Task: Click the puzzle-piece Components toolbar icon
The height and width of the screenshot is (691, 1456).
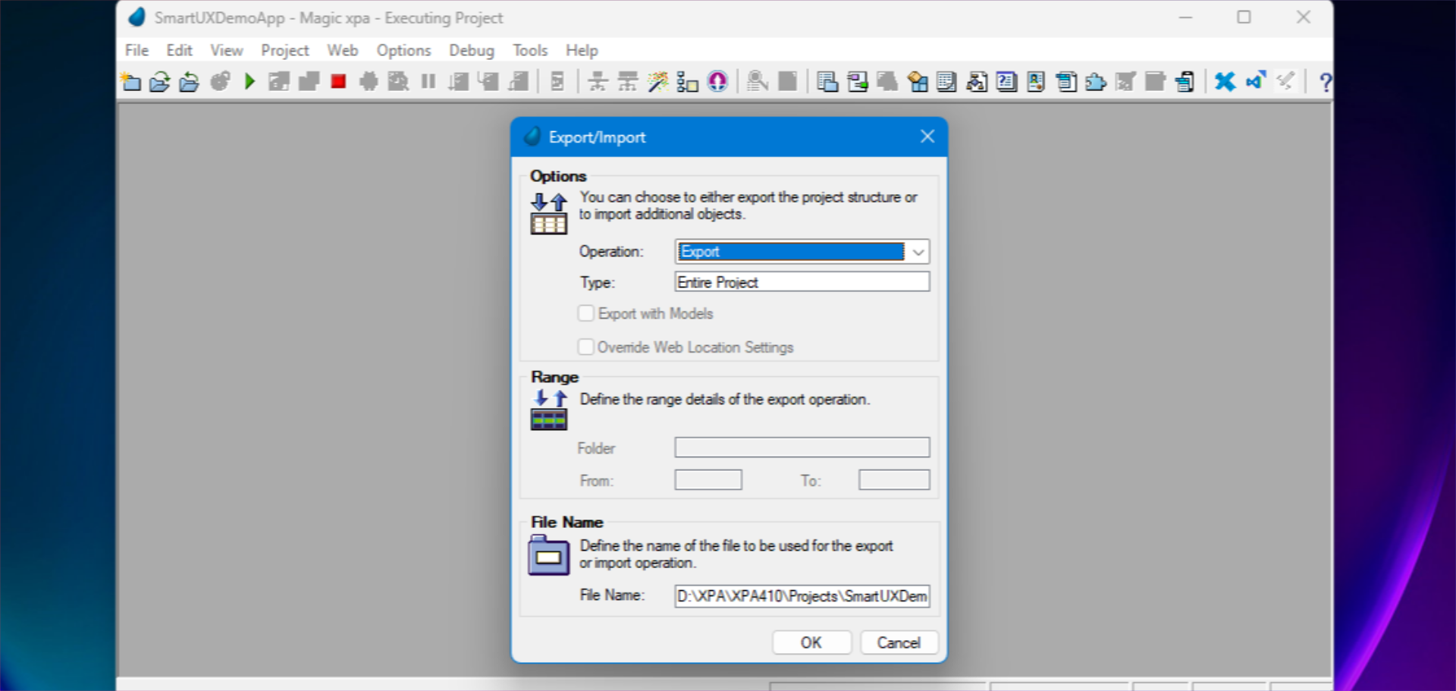Action: coord(1095,81)
